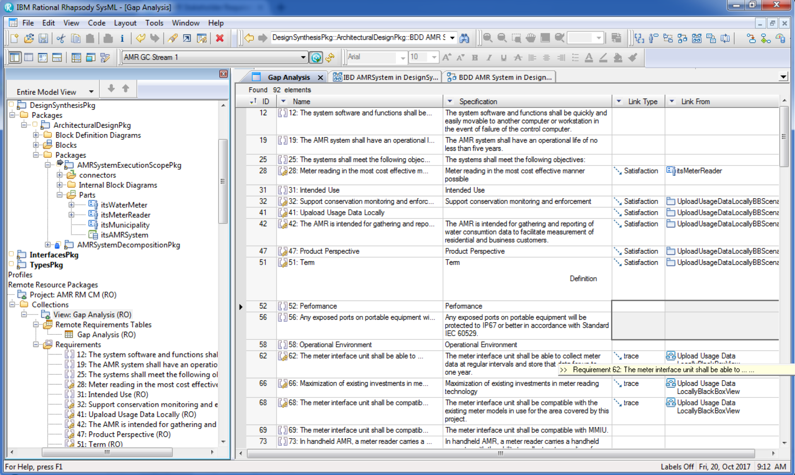Click the Specification column header
795x475 pixels.
(478, 101)
